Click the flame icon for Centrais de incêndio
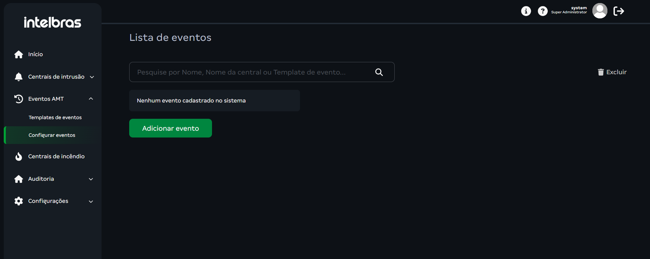This screenshot has width=650, height=259. click(19, 157)
